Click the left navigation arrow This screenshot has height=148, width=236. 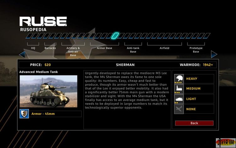(22, 55)
